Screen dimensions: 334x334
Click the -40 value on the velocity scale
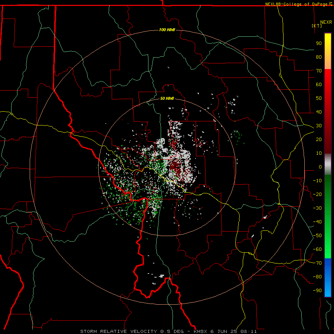coord(317,222)
